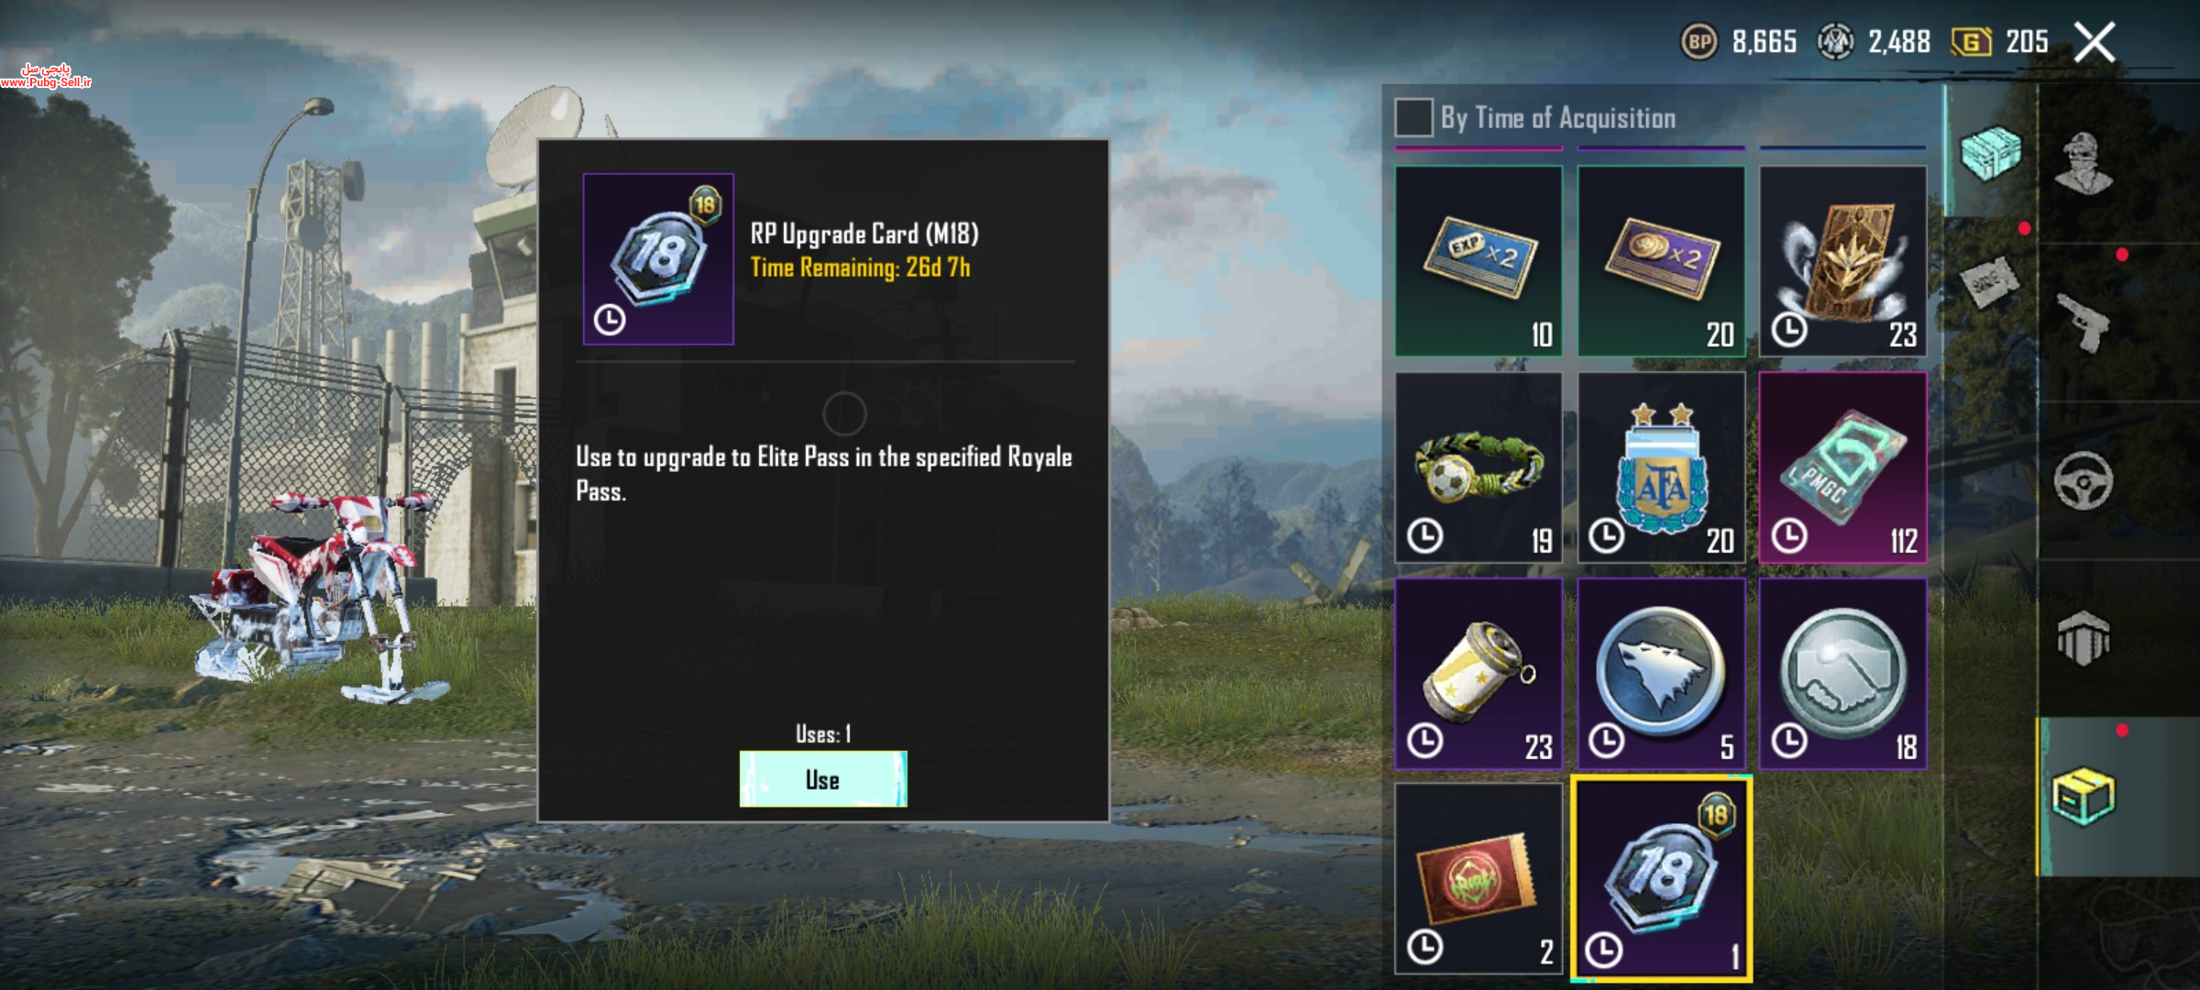Select the red ticket voucher item
This screenshot has height=990, width=2200.
pyautogui.click(x=1479, y=878)
